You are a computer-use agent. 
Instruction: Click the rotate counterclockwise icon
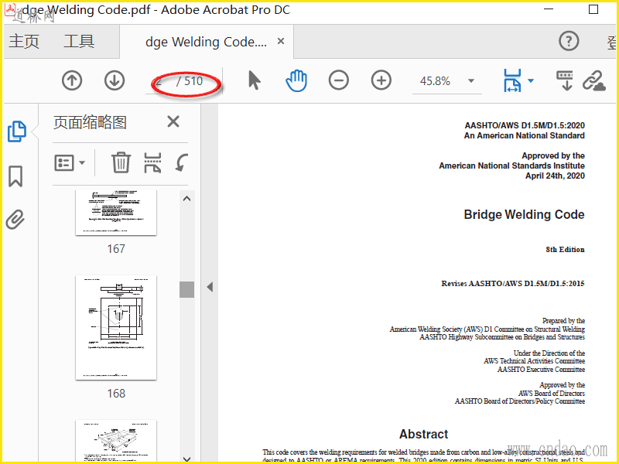[x=182, y=162]
